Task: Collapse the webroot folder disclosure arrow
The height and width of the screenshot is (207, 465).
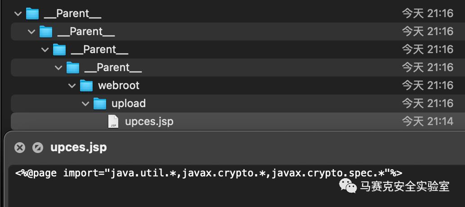Action: pyautogui.click(x=72, y=85)
